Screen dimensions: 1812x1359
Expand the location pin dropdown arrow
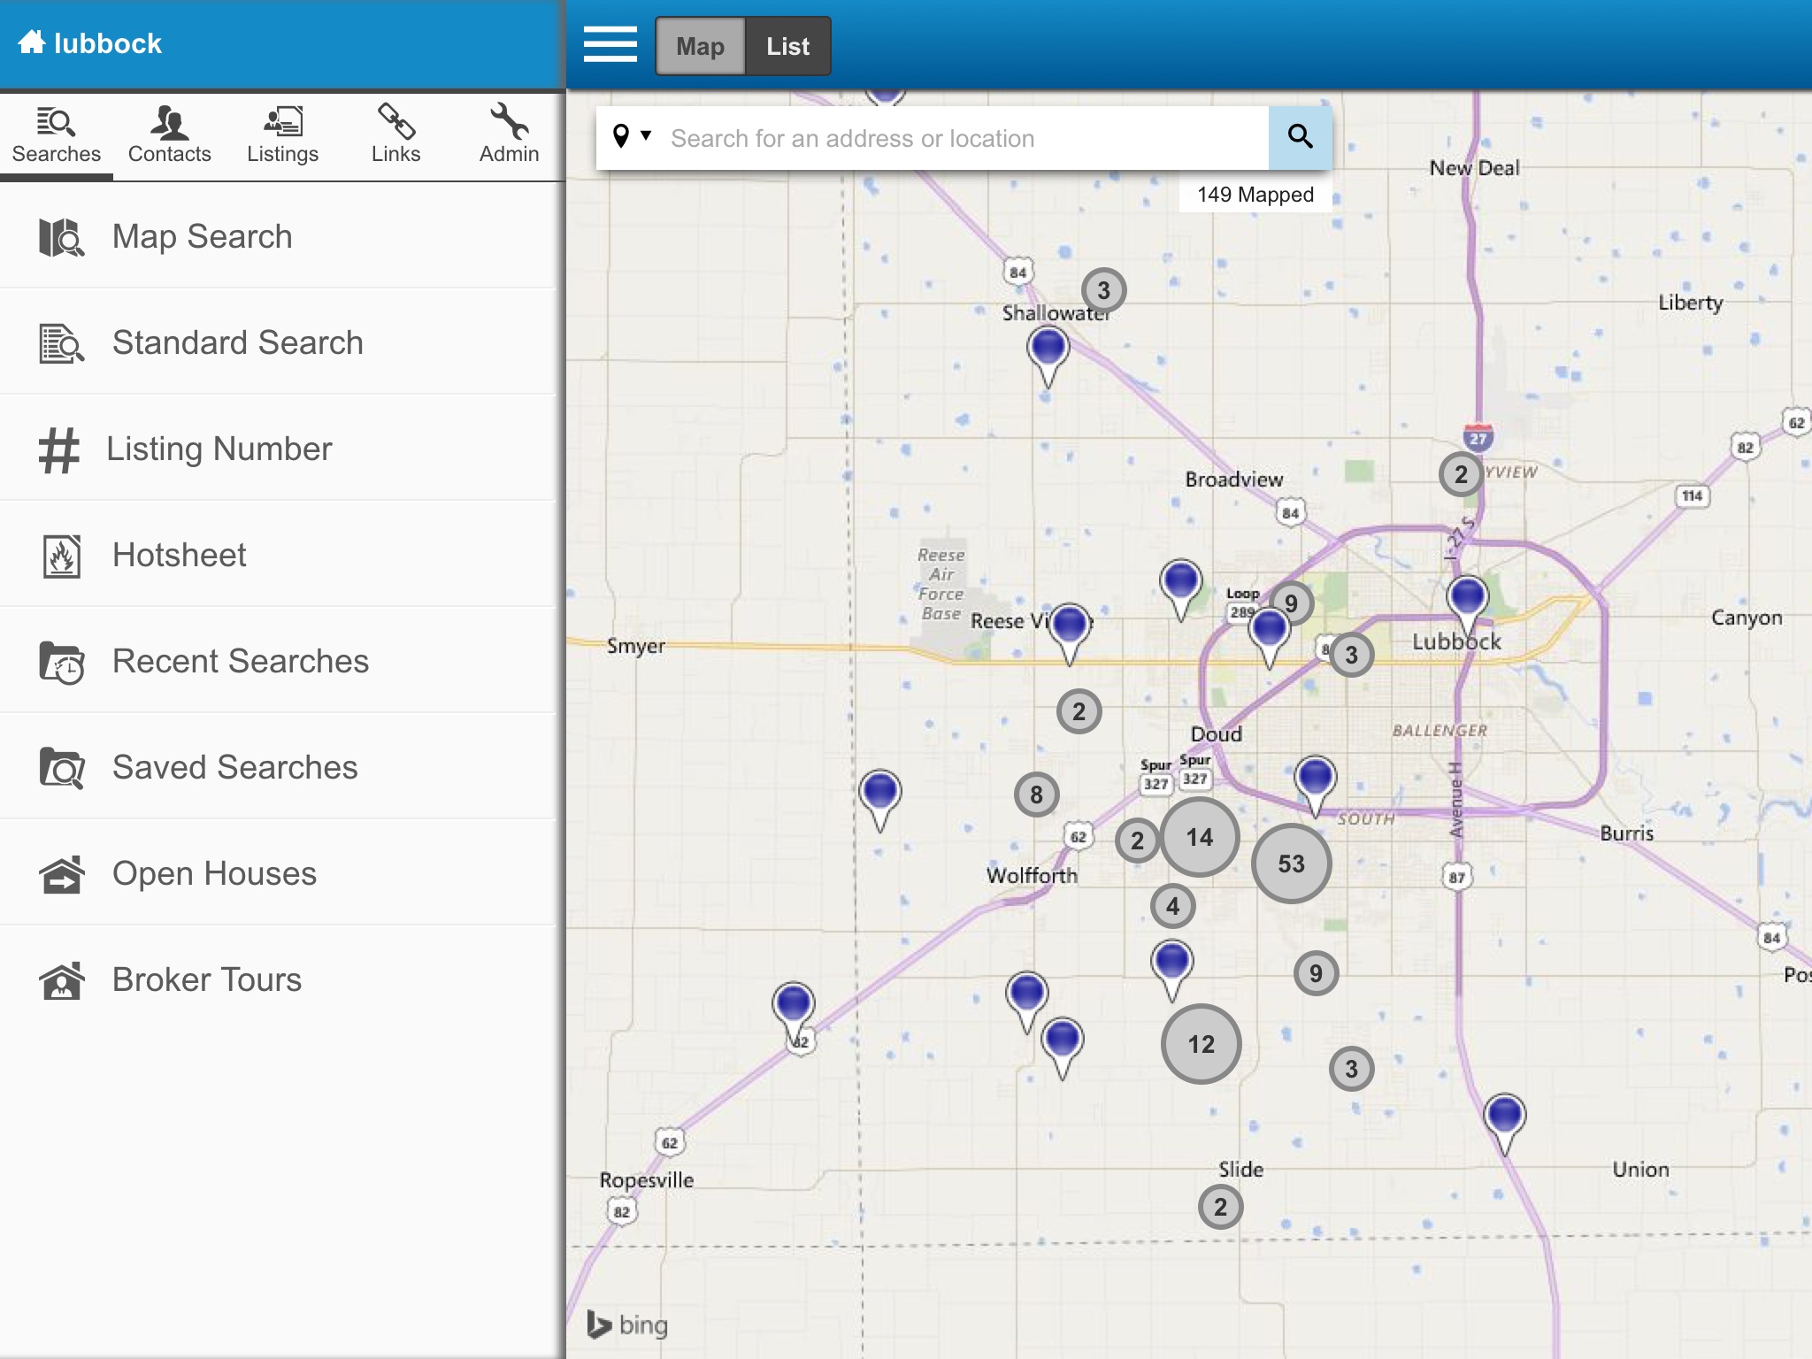[646, 135]
